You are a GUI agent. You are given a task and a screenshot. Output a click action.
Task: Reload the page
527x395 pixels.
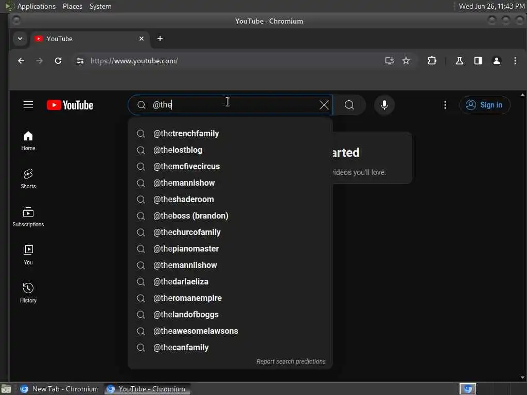click(58, 61)
